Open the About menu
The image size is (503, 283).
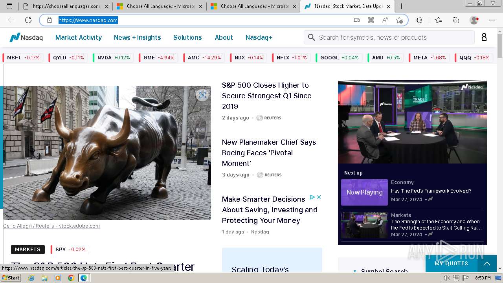coord(224,37)
